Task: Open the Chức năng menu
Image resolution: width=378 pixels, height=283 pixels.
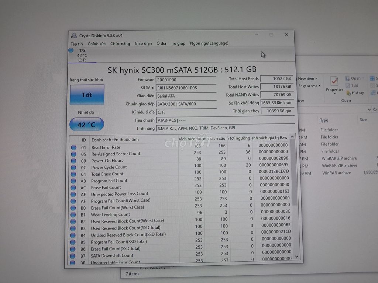Action: coord(120,43)
